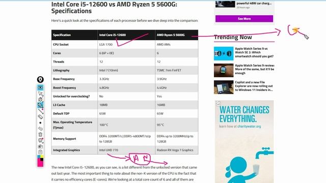Select the line drawing tool

40,111
